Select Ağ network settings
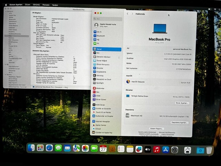Viewport: 221px width, 166px height. tap(96, 39)
